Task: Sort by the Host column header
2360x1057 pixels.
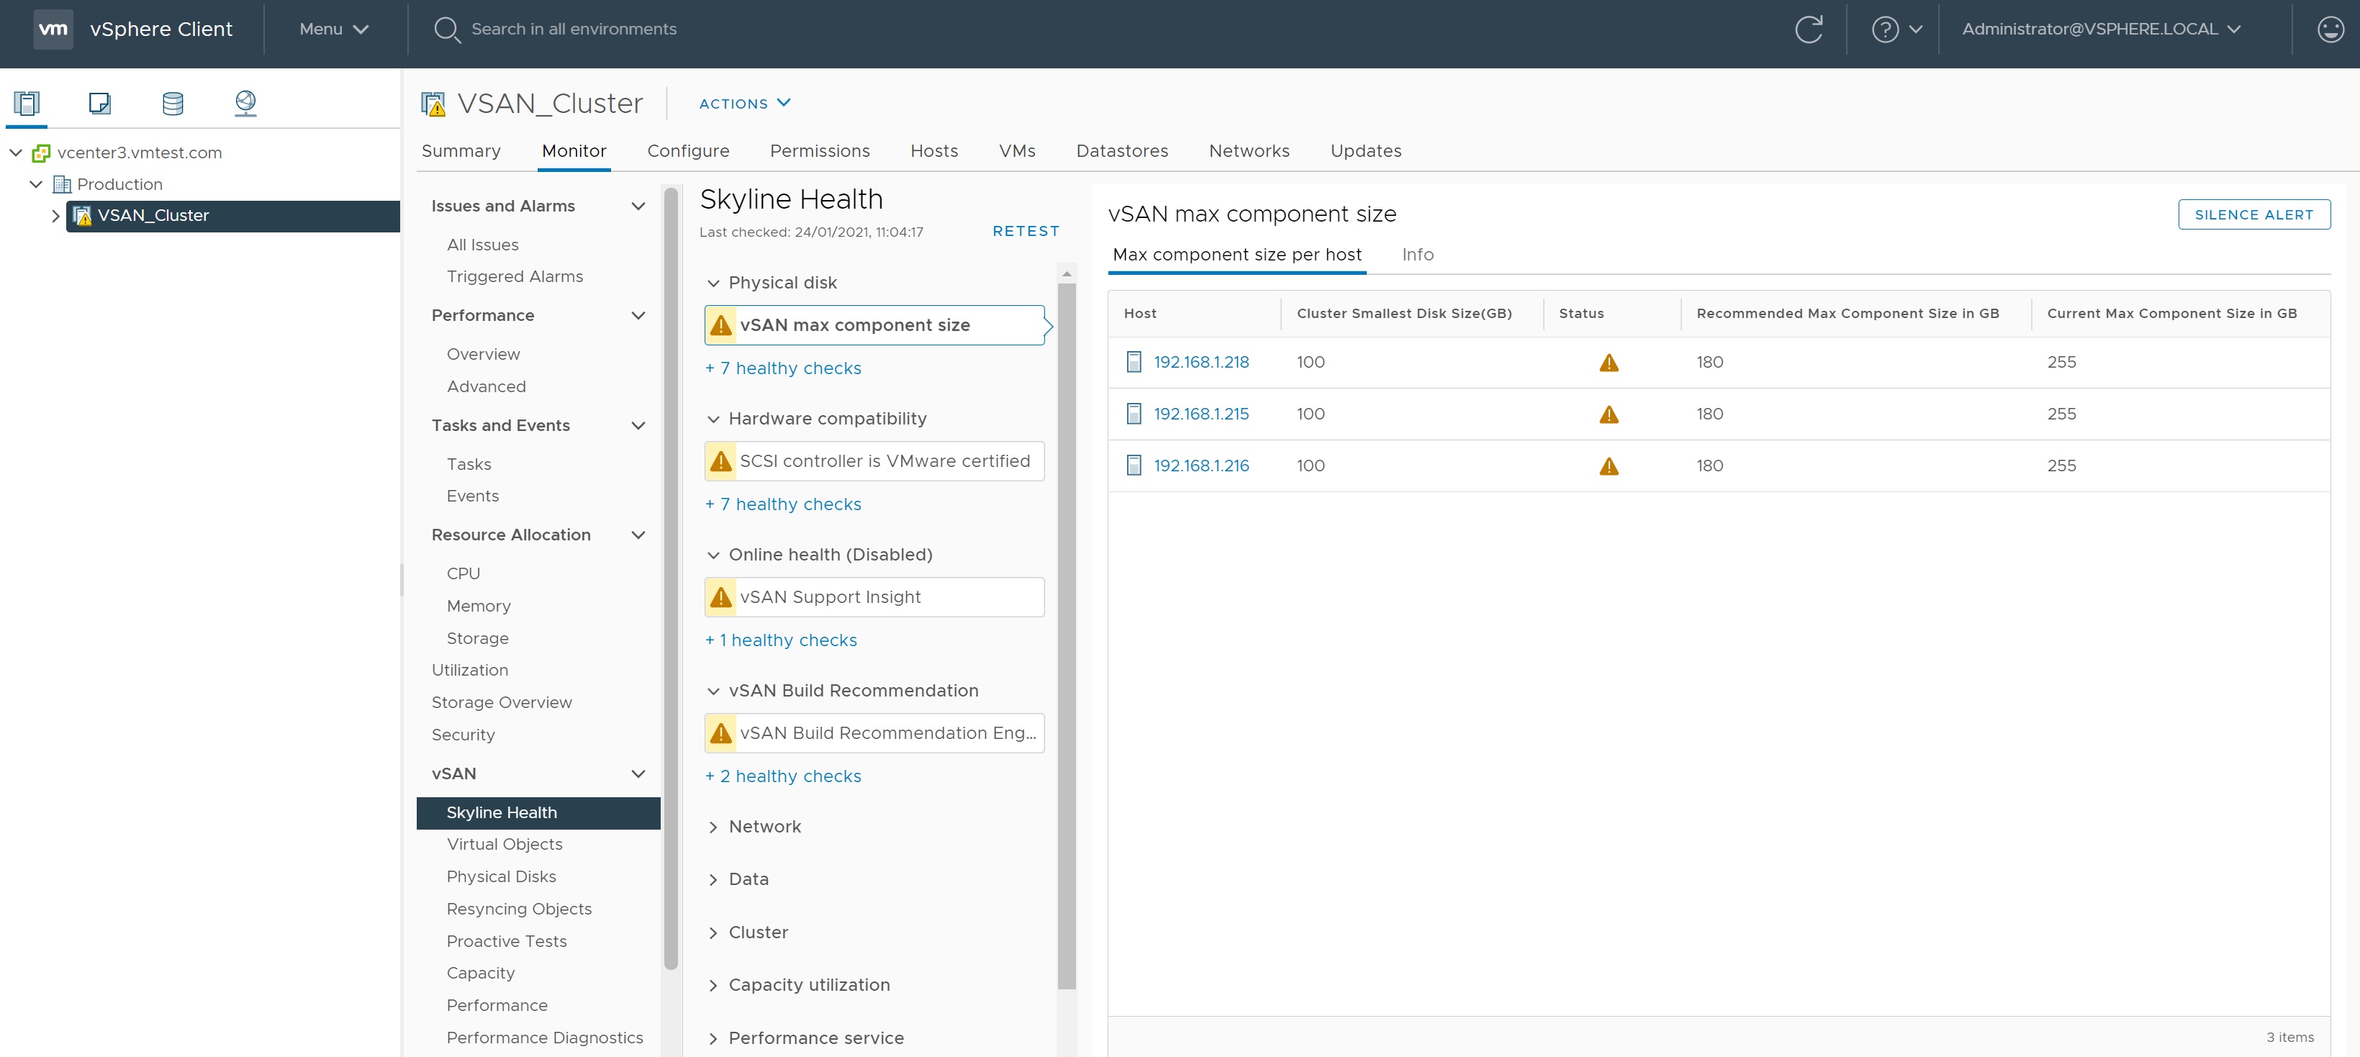Action: click(x=1139, y=313)
